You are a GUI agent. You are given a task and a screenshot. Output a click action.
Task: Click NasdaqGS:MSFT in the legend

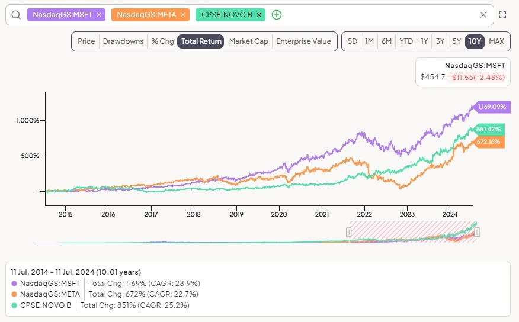pos(50,284)
